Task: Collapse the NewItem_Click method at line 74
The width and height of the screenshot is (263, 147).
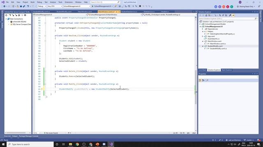Action: click(45, 36)
